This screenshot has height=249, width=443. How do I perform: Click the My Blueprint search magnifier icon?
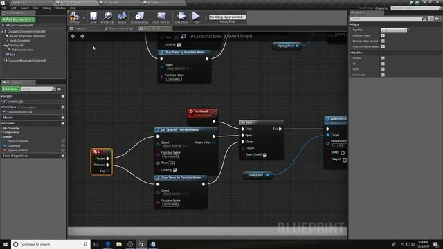tap(54, 89)
